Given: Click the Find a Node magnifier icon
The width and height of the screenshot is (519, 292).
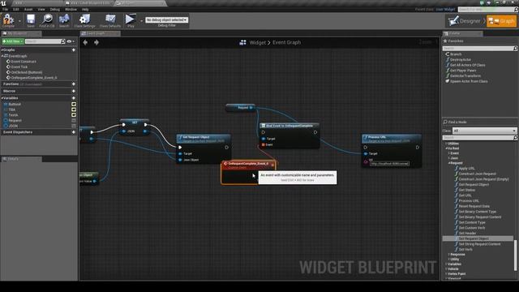Looking at the screenshot, I should point(445,122).
